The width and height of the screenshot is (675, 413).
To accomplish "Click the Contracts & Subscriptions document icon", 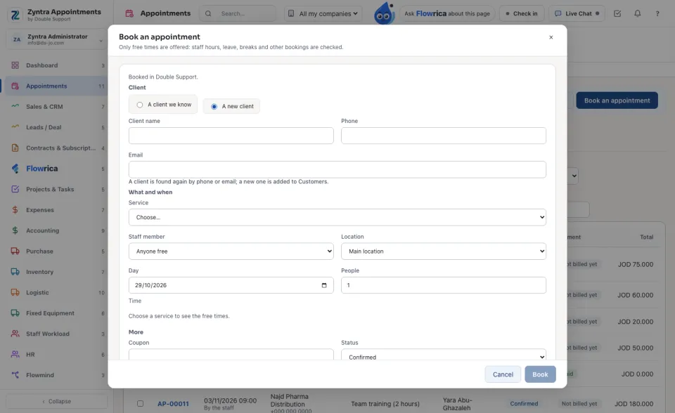I will [15, 148].
